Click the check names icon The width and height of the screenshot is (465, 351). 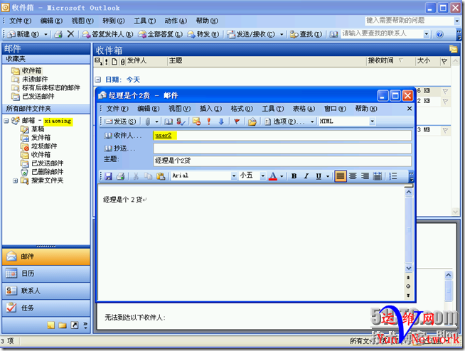click(x=181, y=121)
